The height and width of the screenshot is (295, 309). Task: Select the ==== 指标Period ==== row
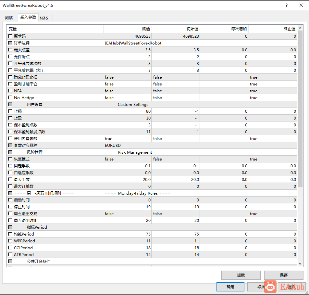pos(152,227)
